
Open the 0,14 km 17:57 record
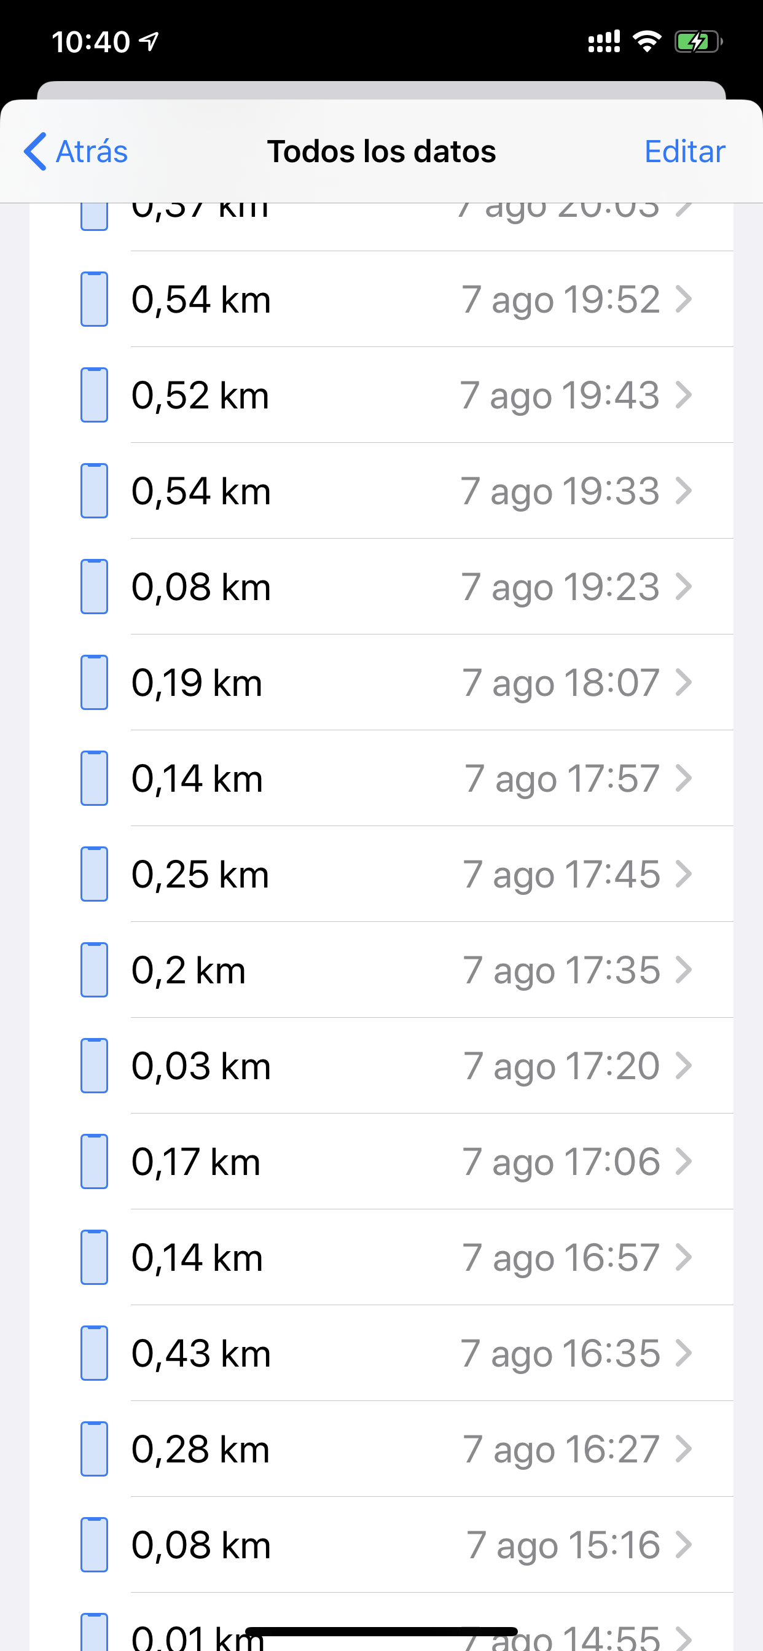410,779
